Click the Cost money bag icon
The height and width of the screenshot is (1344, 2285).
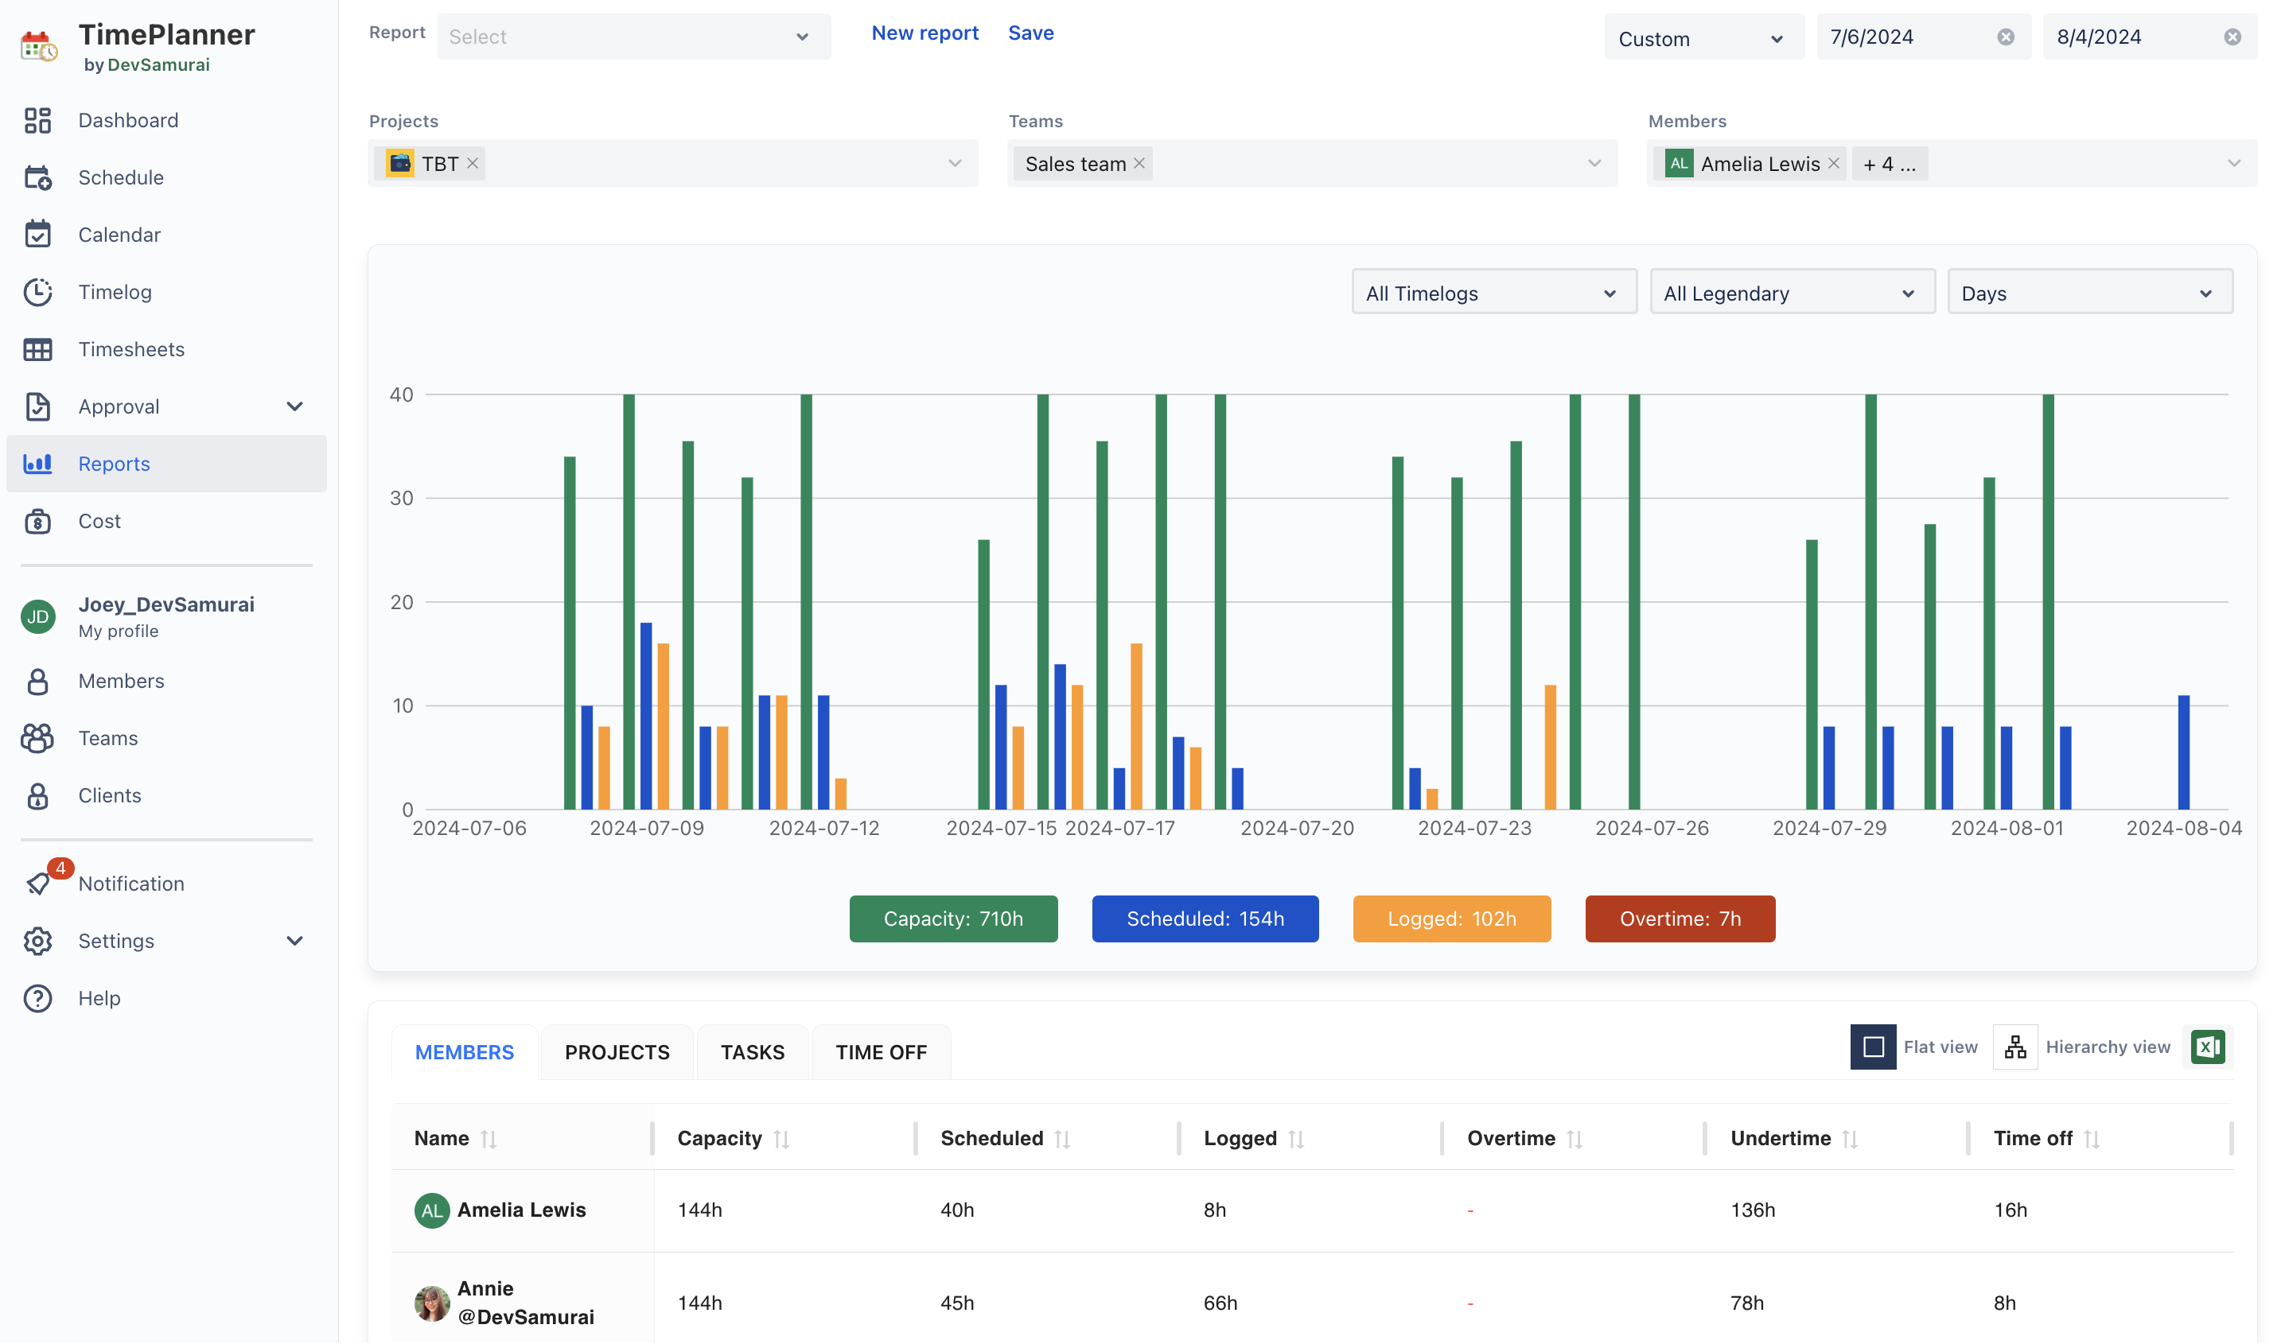click(x=37, y=521)
